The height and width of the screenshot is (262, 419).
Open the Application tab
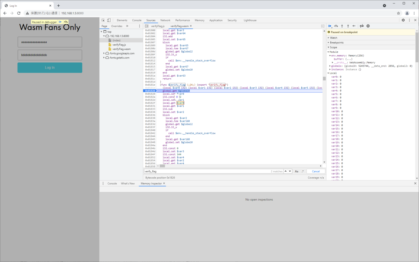click(x=216, y=20)
